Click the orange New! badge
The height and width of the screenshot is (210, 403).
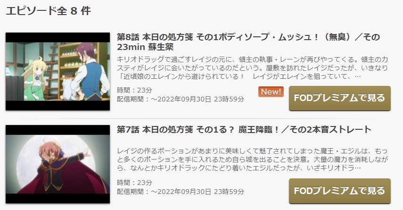271,92
